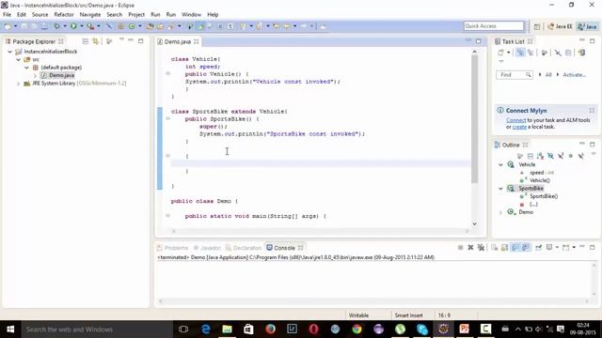The height and width of the screenshot is (338, 602).
Task: Open the Run button dropdown arrow
Action: point(81,26)
